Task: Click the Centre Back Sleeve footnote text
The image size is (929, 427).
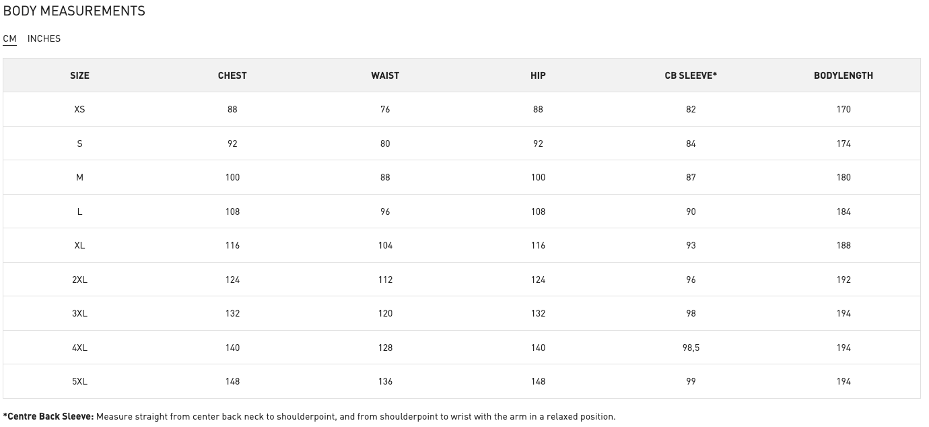Action: click(309, 416)
